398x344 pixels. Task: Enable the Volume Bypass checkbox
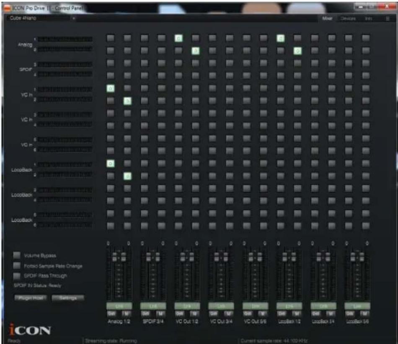pos(17,255)
